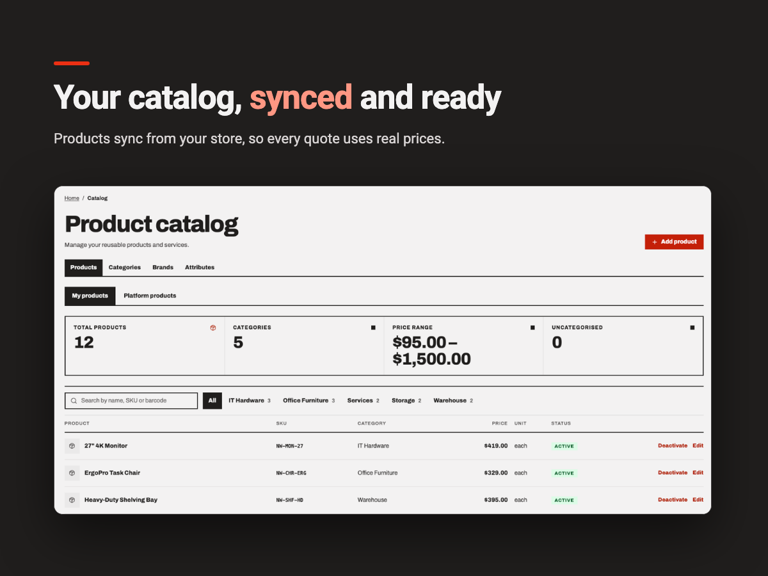Image resolution: width=768 pixels, height=576 pixels.
Task: Click the Heavy-Duty Shelving Bay name
Action: (121, 500)
